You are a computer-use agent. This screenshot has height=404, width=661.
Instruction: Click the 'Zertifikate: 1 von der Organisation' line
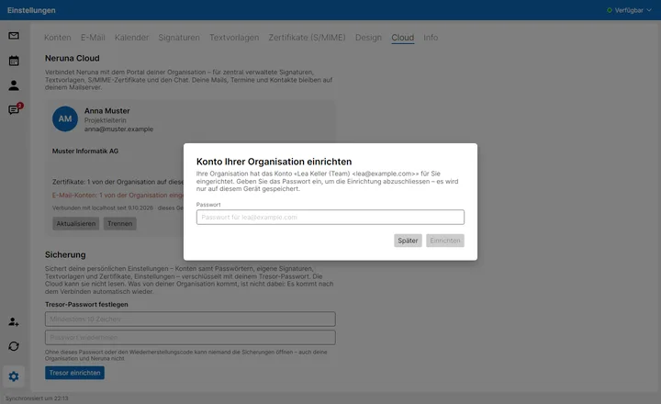(x=118, y=182)
